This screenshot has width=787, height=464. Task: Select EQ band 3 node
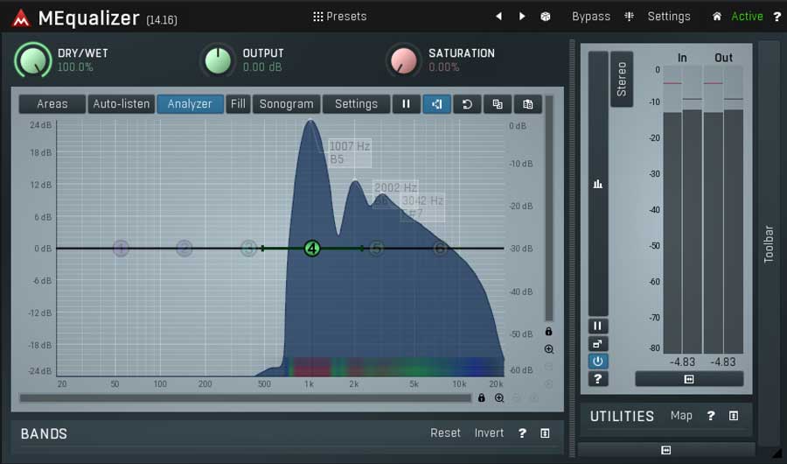pos(248,249)
